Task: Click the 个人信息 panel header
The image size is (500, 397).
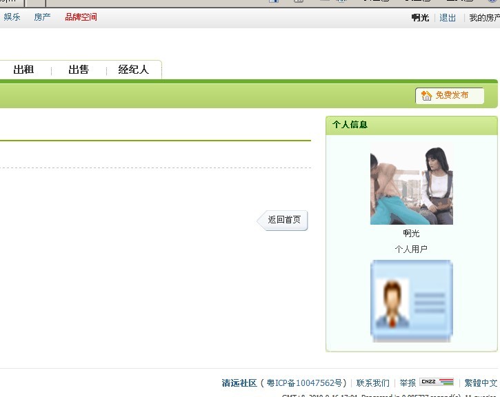Action: click(411, 125)
